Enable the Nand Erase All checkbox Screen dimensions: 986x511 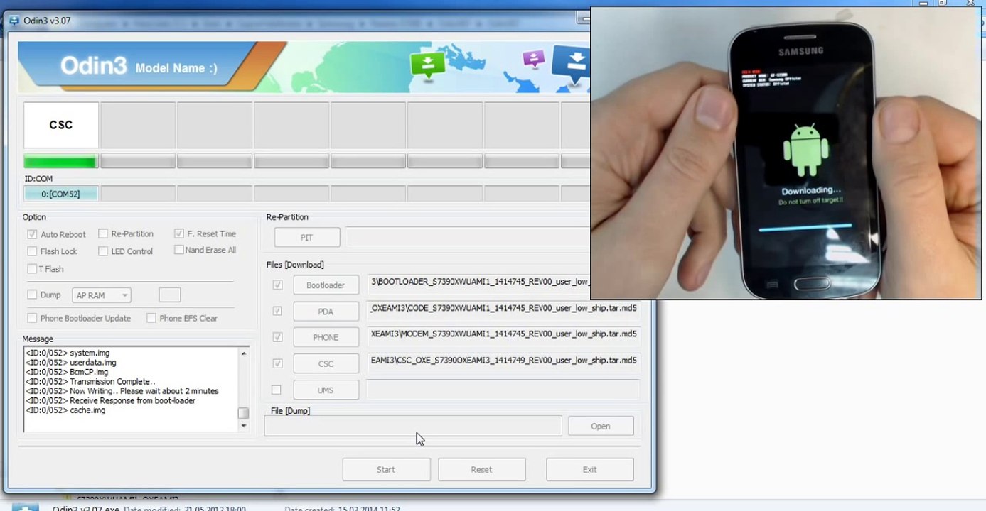(179, 250)
